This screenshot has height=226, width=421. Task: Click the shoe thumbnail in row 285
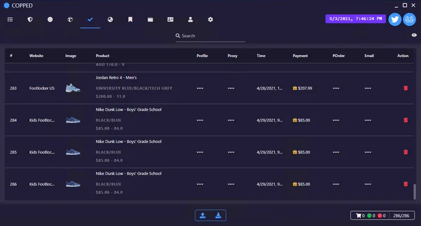(x=73, y=152)
